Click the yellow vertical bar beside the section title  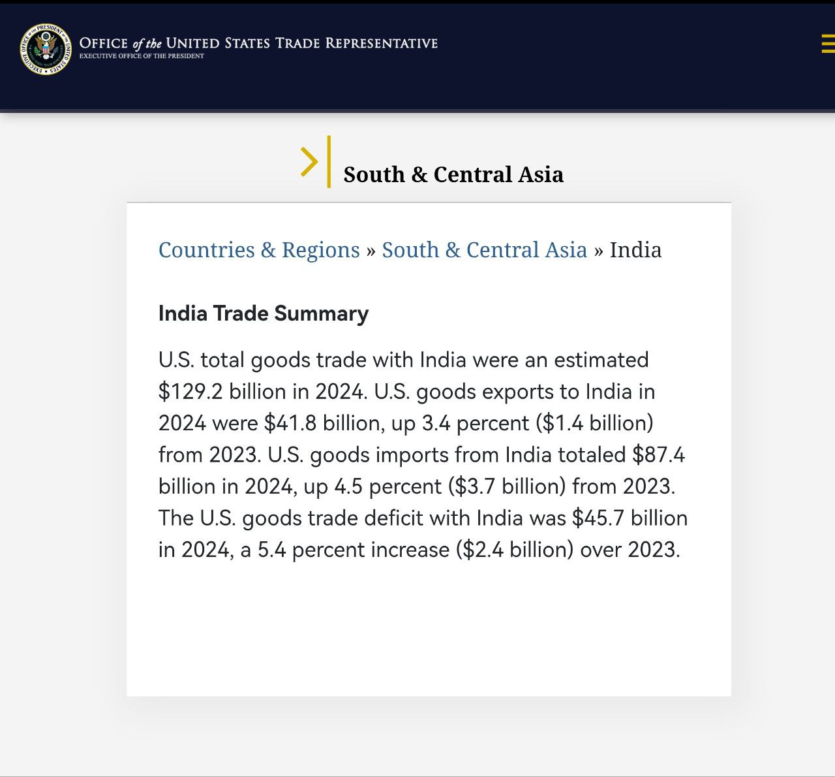point(329,161)
